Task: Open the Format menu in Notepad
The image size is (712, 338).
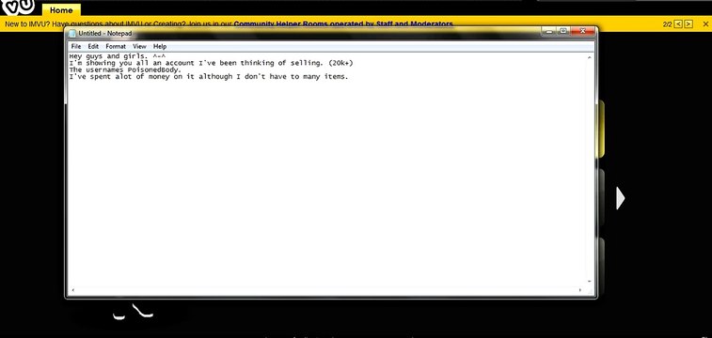Action: 116,46
